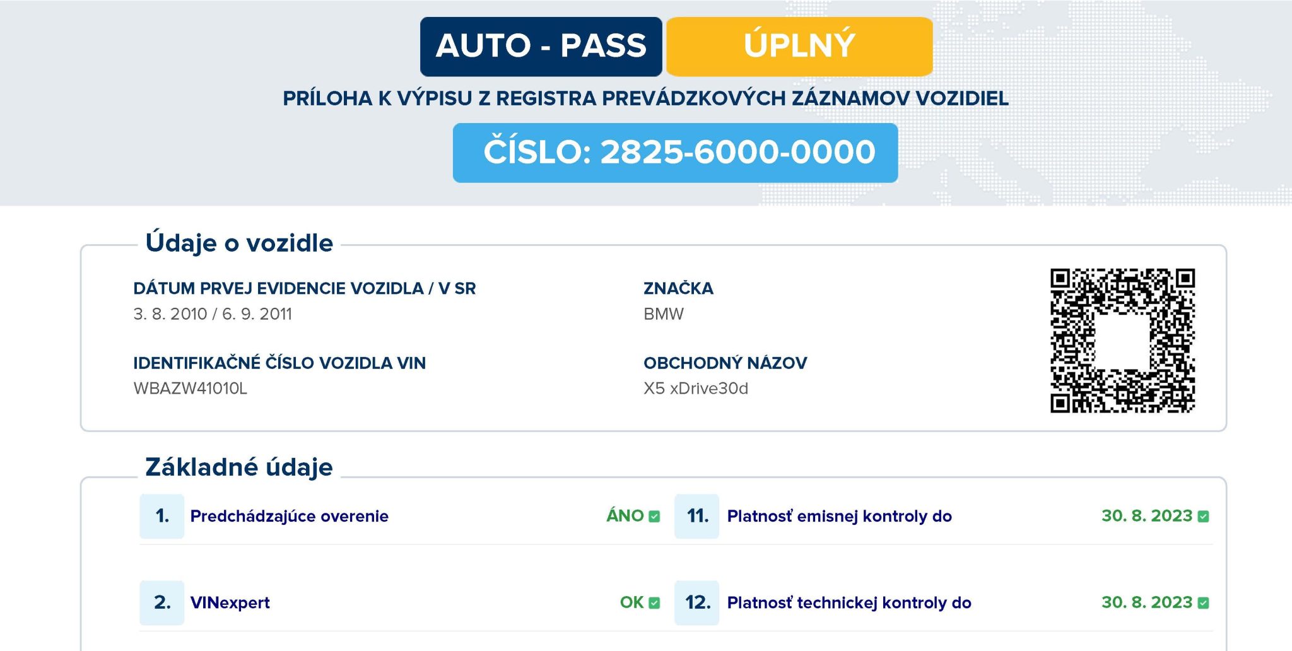Click the AUTO - PASS dark blue badge

(x=541, y=46)
